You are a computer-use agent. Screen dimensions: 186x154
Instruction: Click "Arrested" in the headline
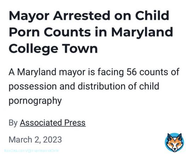tap(81, 16)
